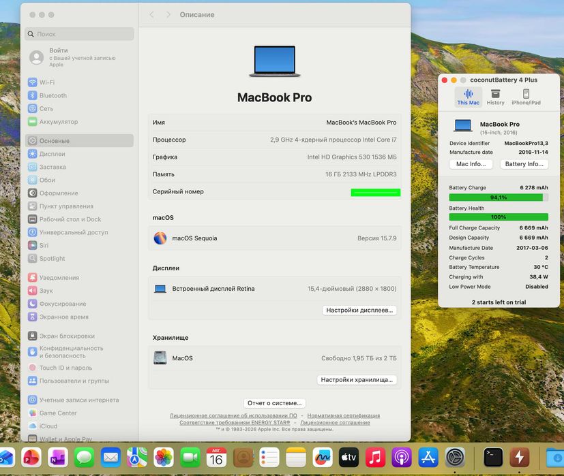Open iCloud settings in the sidebar

coord(80,426)
